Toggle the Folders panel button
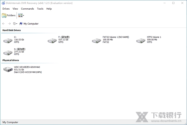This screenshot has height=125, width=187. 9,15
